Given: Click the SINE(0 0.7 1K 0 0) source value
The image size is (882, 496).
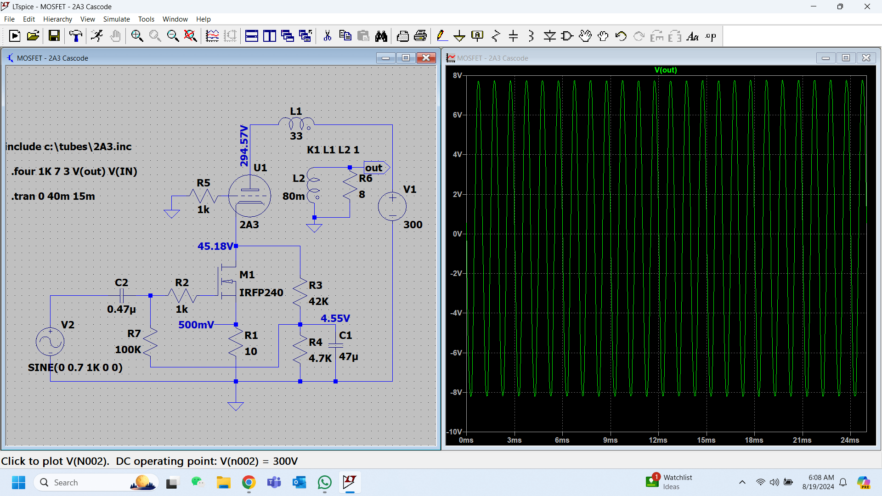Looking at the screenshot, I should click(x=75, y=367).
